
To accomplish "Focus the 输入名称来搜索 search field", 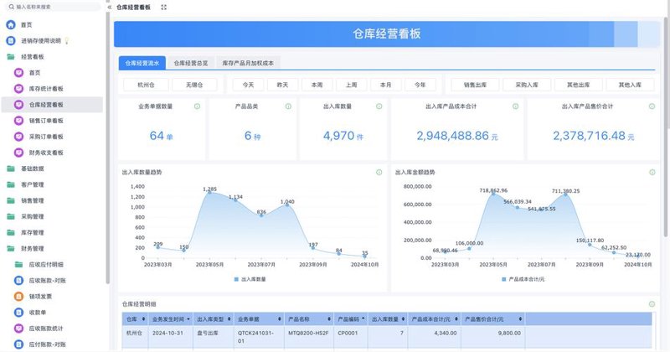I will pos(53,7).
